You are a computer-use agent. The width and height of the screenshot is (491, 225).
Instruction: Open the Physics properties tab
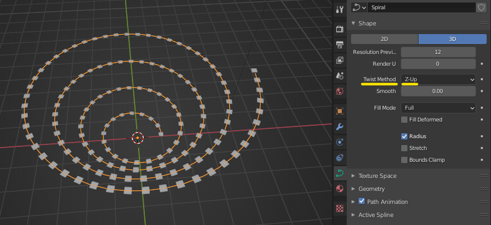coord(339,143)
